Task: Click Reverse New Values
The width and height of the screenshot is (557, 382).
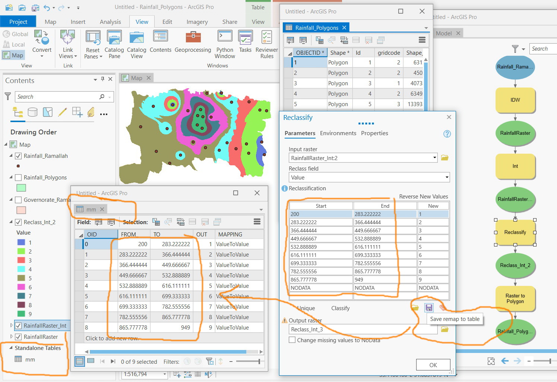Action: point(424,197)
